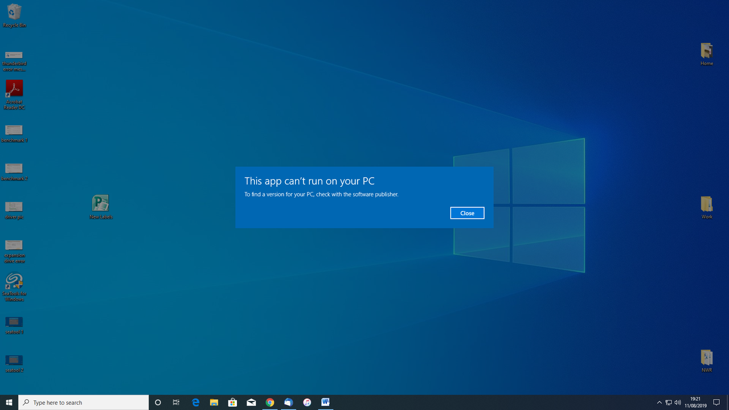Screen dimensions: 729x410
Task: Click the Show desktop sliver
Action: coord(728,403)
